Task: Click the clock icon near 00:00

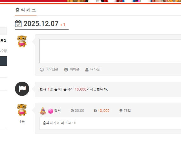Action: coord(72,111)
